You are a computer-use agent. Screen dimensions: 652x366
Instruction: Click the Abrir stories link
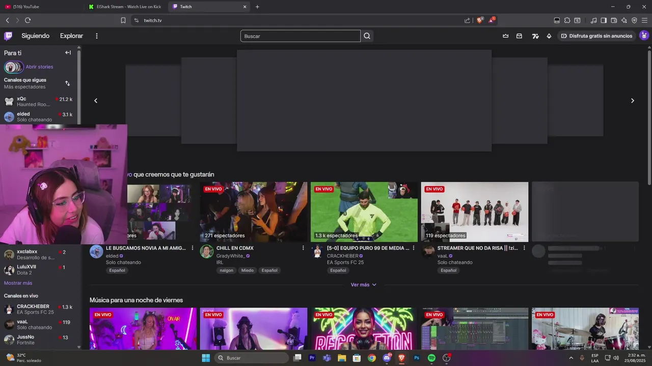(x=39, y=67)
